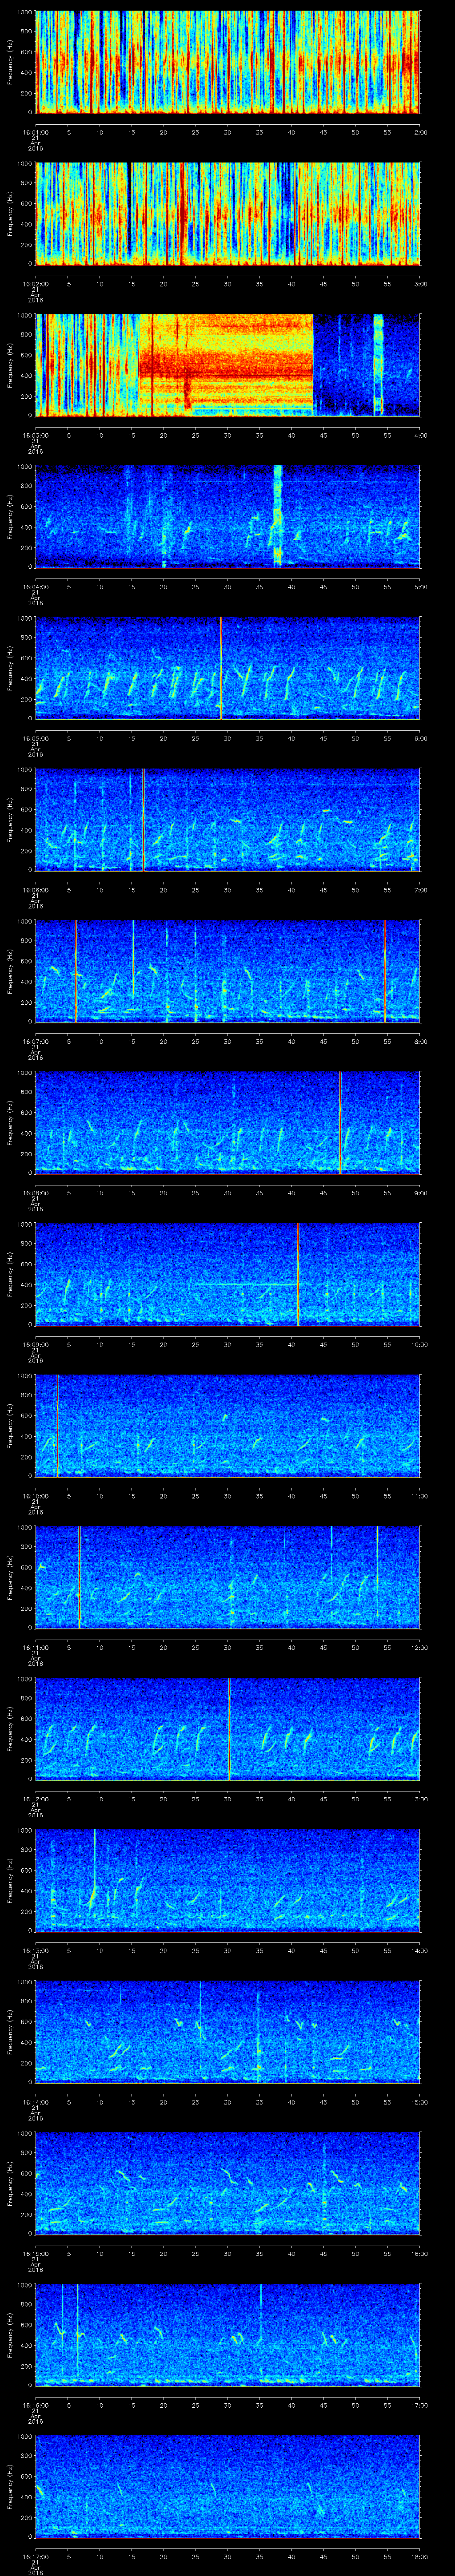Click the 16:13:00 start time label

[x=35, y=1950]
